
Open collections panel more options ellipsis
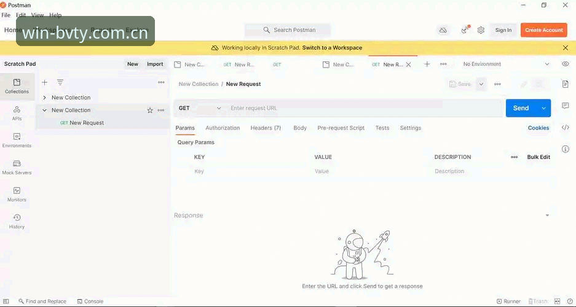(x=161, y=82)
